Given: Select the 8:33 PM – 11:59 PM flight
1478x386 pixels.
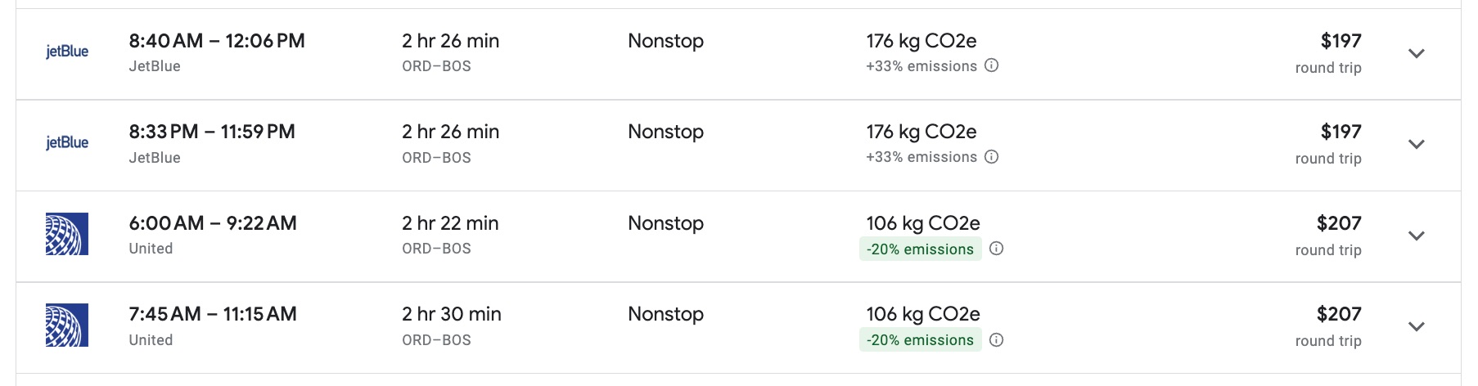Looking at the screenshot, I should [212, 132].
